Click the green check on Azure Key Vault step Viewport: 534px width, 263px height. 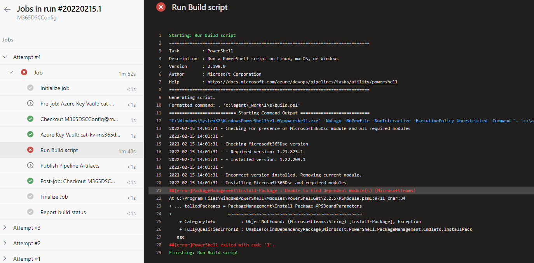click(30, 134)
